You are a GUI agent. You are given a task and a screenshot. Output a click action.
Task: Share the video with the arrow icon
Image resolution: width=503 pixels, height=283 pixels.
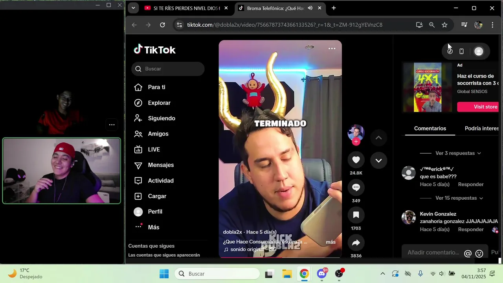(356, 243)
